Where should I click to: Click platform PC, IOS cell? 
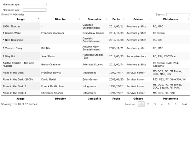point(170,40)
